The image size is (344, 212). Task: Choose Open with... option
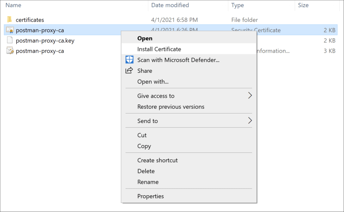[153, 81]
